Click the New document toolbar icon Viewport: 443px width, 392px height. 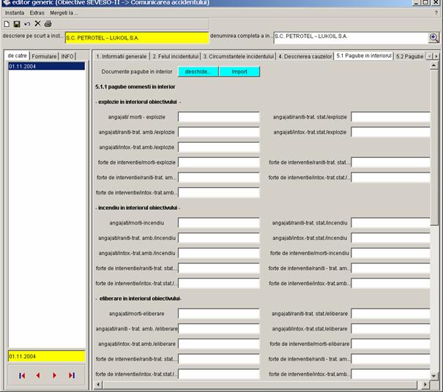pos(7,24)
